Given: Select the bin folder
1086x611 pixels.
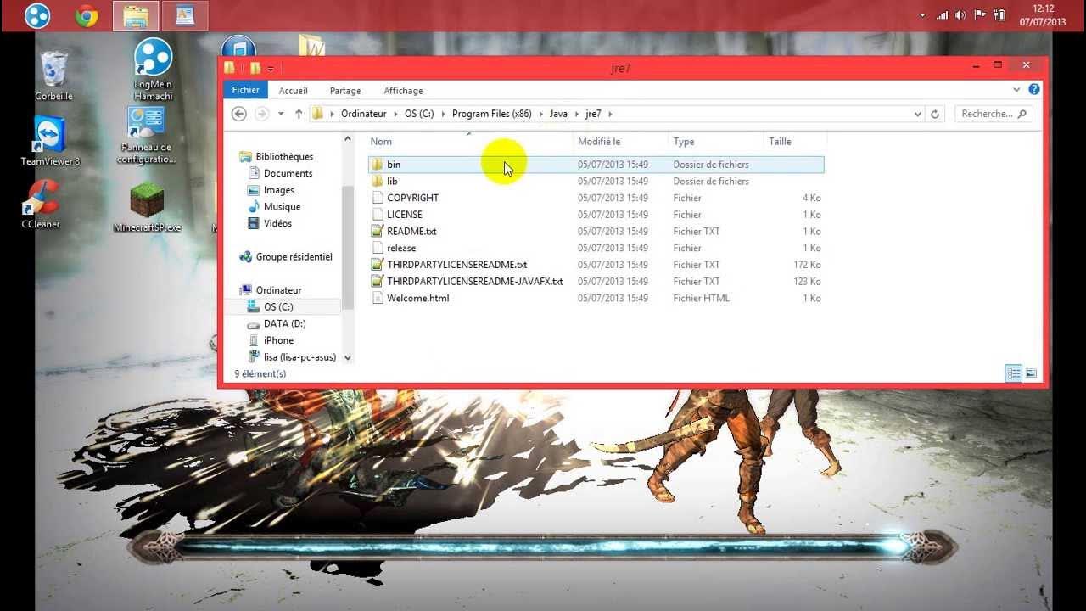Looking at the screenshot, I should tap(596, 165).
